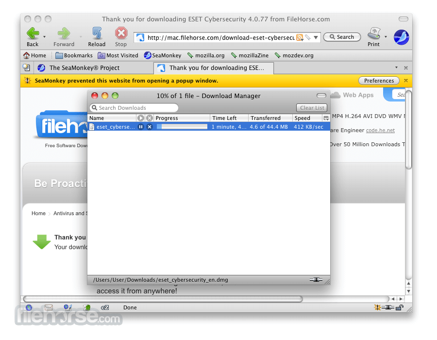Toggle the browser window toolbar pill button
The height and width of the screenshot is (340, 437).
pyautogui.click(x=403, y=19)
